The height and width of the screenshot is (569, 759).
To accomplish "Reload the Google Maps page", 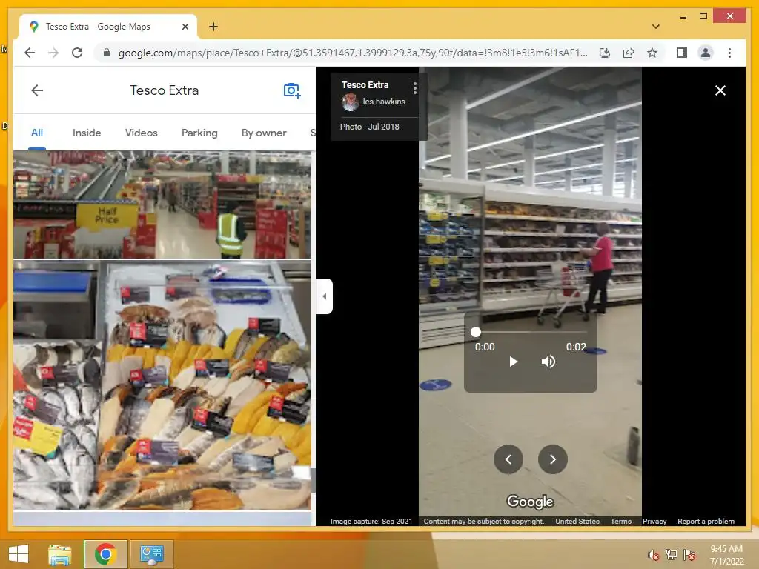I will 77,53.
